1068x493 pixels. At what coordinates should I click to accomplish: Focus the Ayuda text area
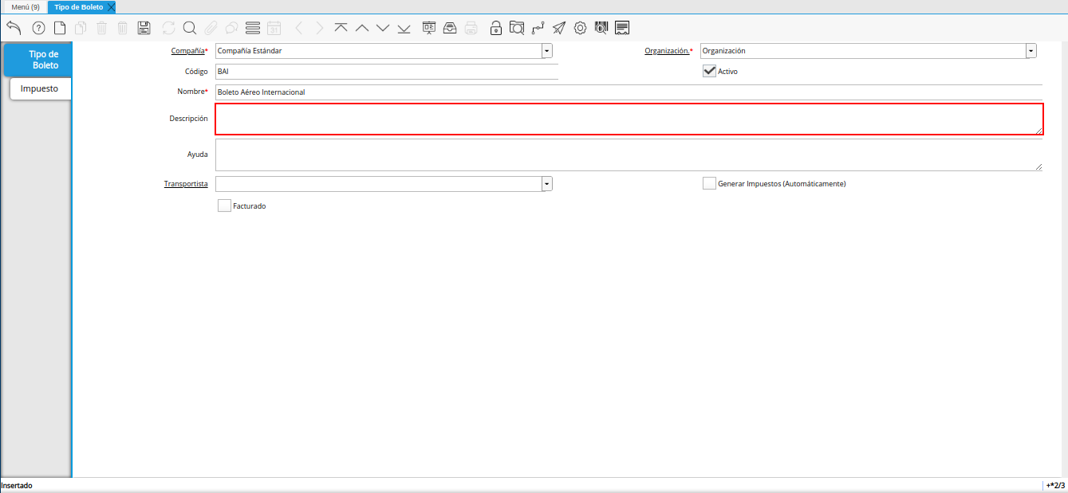tap(629, 155)
